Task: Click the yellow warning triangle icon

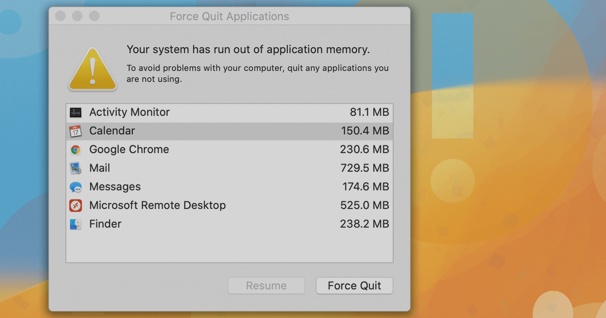Action: [92, 69]
